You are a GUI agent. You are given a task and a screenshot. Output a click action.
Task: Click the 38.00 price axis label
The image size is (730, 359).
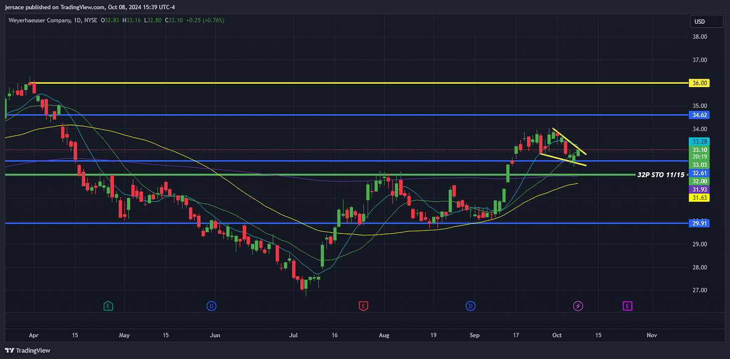(699, 37)
